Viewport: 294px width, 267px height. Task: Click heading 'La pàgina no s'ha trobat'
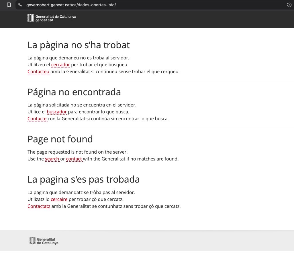pyautogui.click(x=79, y=45)
